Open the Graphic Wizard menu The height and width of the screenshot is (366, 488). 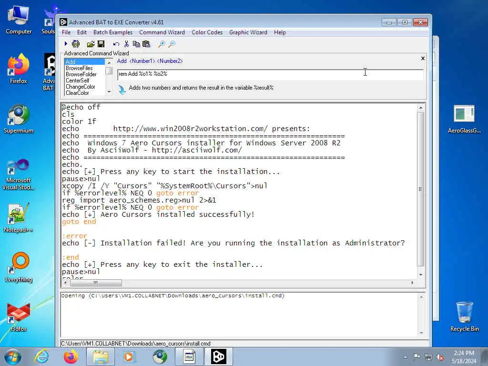pyautogui.click(x=248, y=32)
